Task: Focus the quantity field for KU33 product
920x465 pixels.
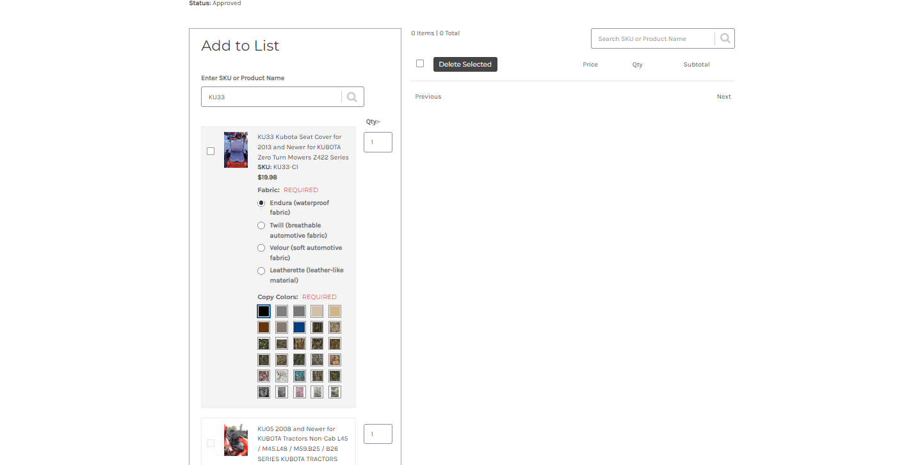Action: pos(378,142)
